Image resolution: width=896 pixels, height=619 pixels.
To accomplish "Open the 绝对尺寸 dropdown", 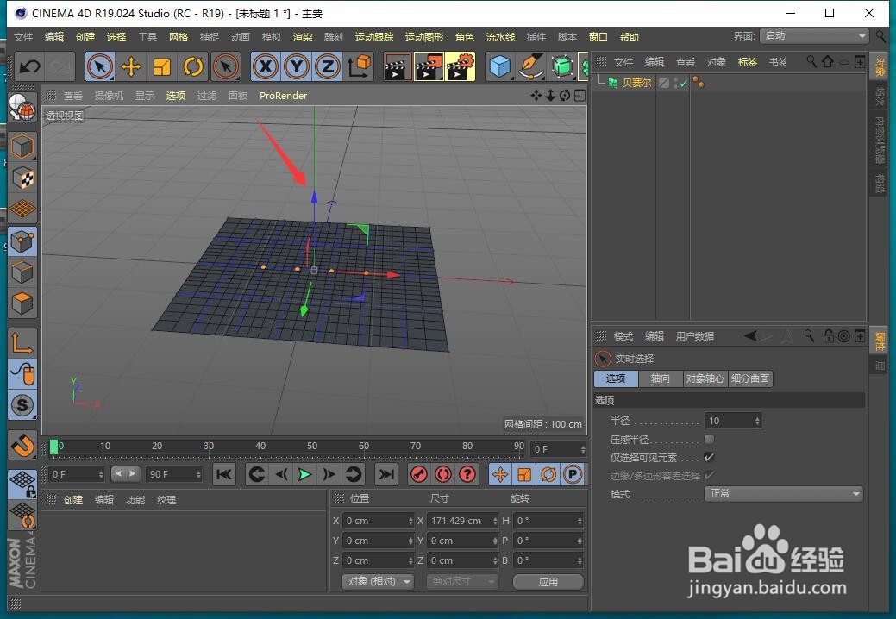I will click(461, 581).
